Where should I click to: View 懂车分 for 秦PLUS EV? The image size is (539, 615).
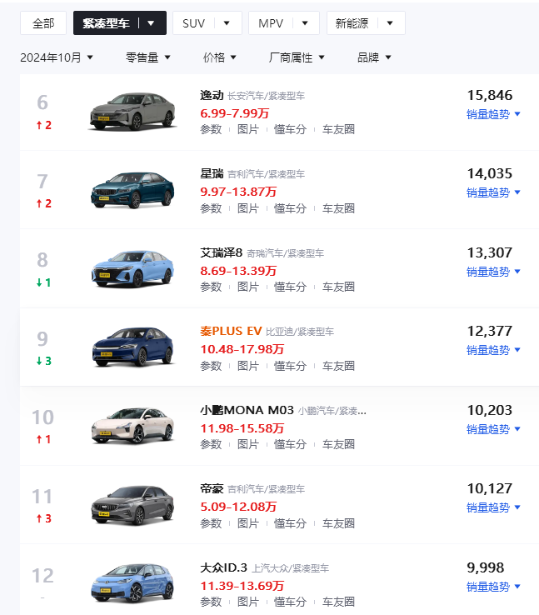[290, 366]
